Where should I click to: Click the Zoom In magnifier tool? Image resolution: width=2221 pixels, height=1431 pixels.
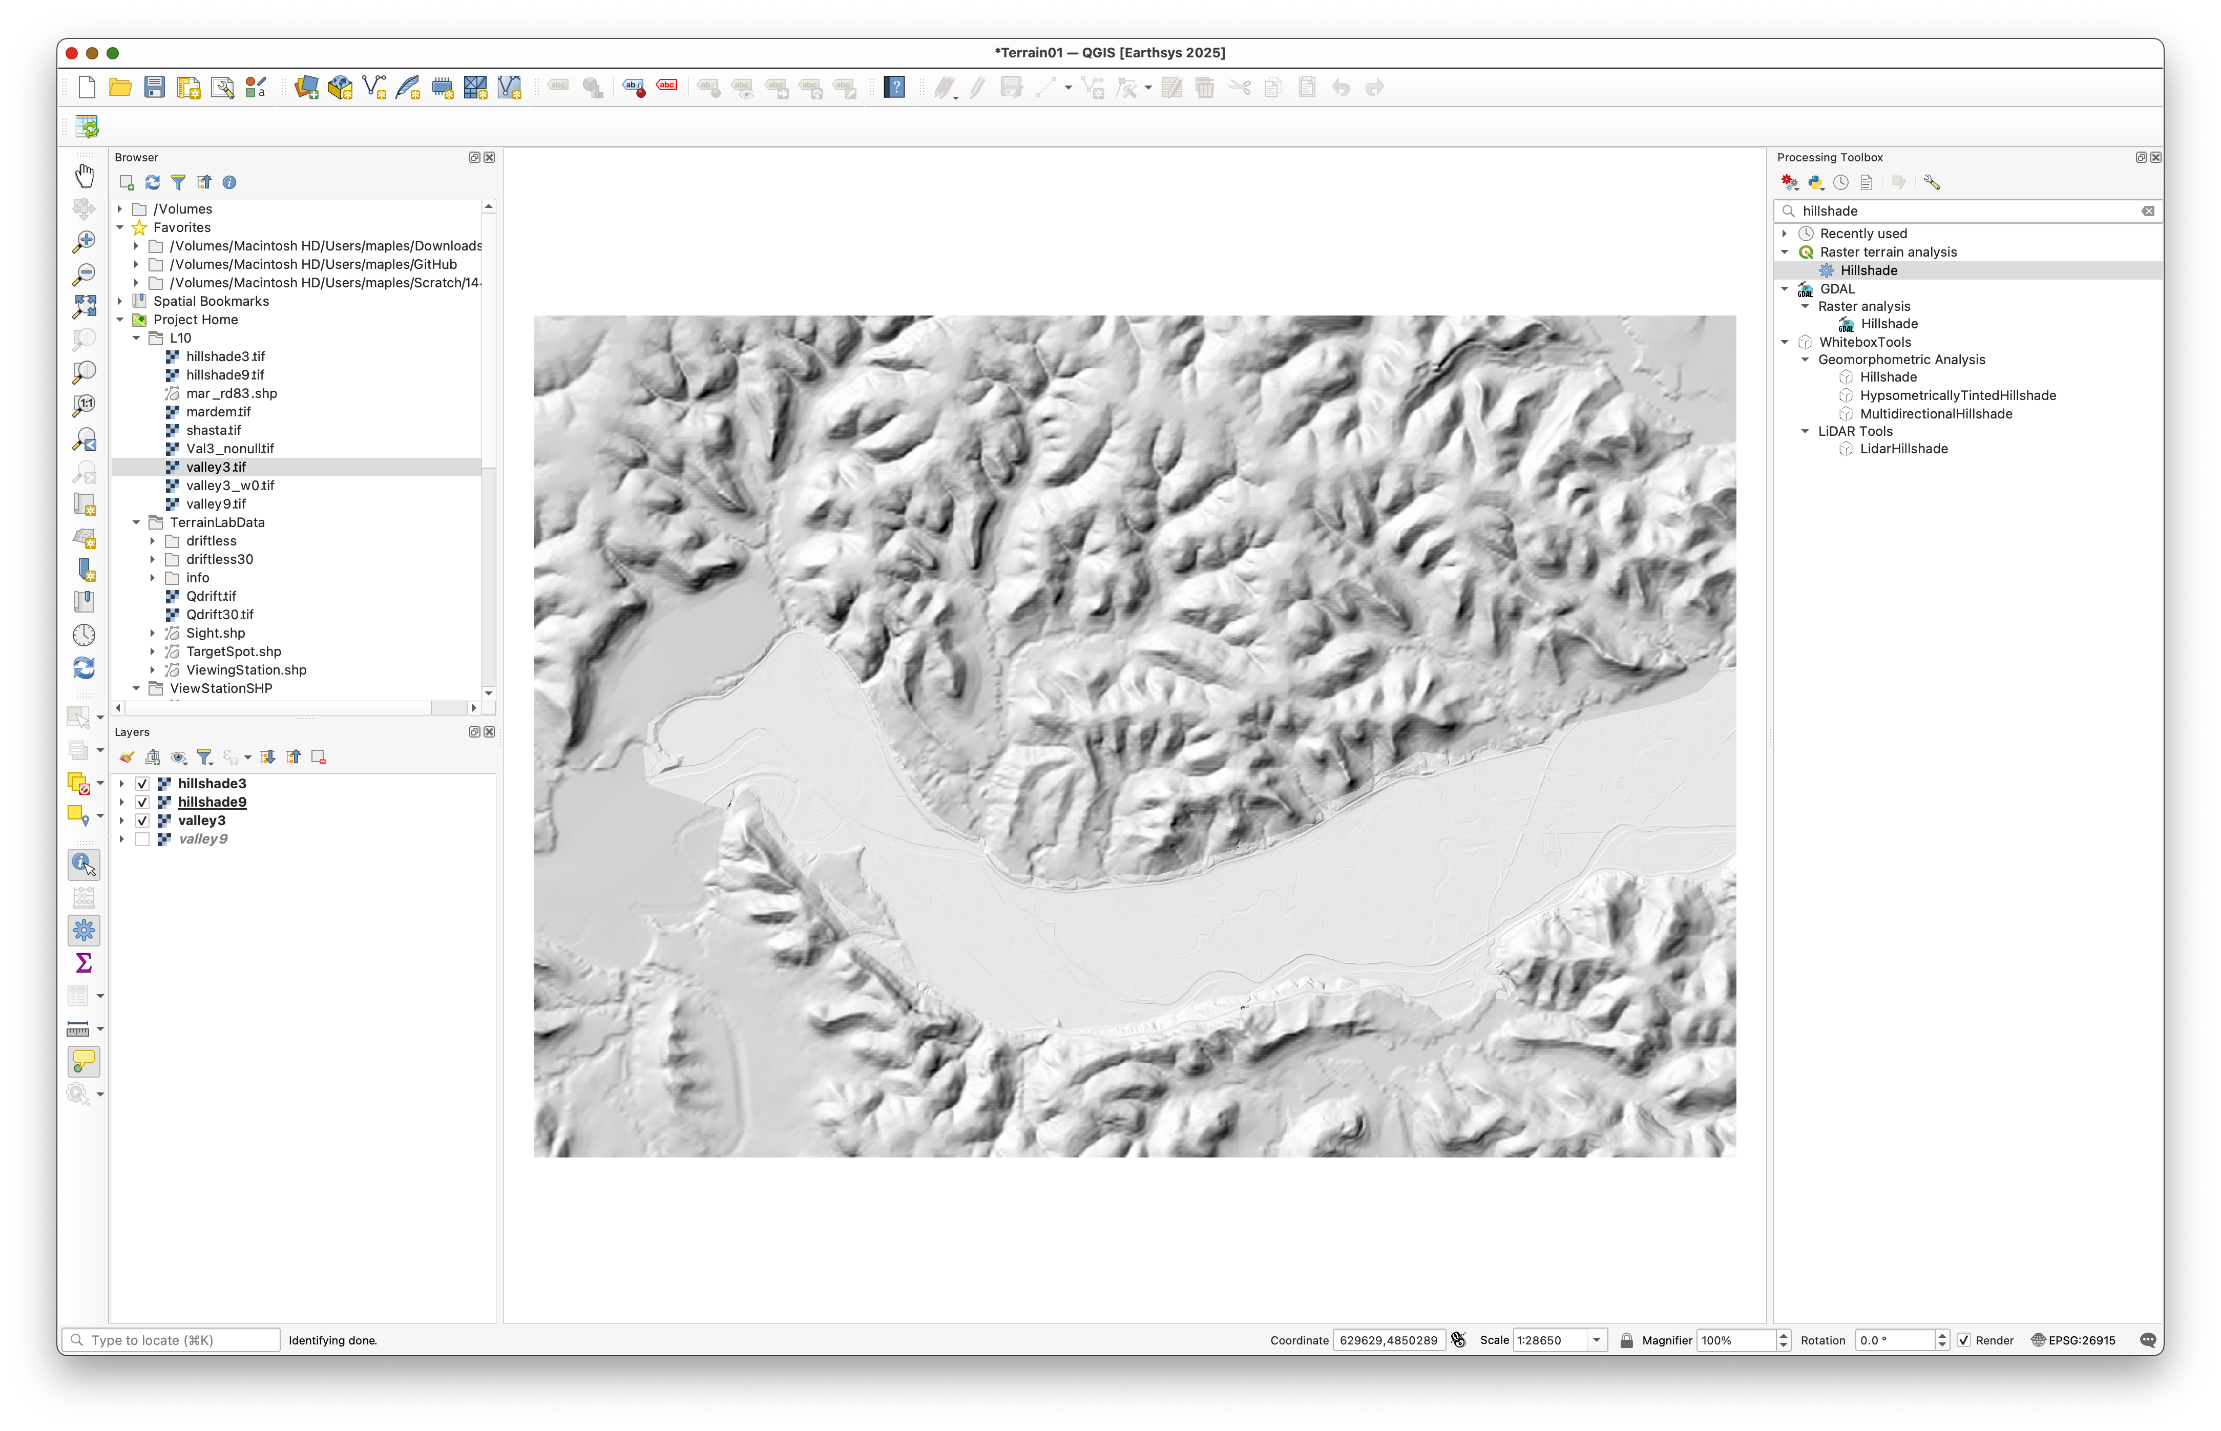85,241
